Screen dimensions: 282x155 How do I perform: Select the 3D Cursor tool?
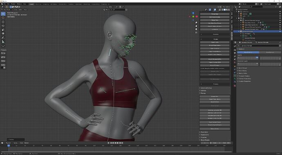coord(3,18)
